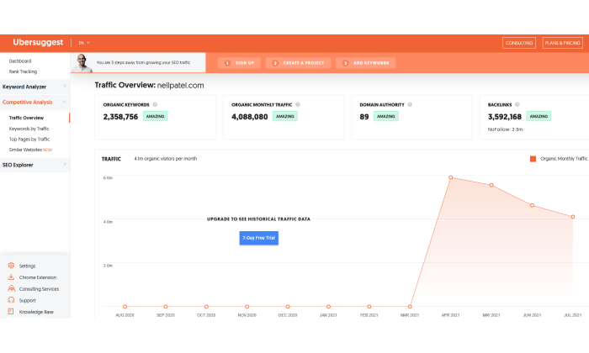
Task: Click the JUL 2021 data point
Action: click(573, 217)
